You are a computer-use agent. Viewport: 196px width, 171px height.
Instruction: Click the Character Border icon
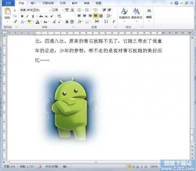coord(72,10)
